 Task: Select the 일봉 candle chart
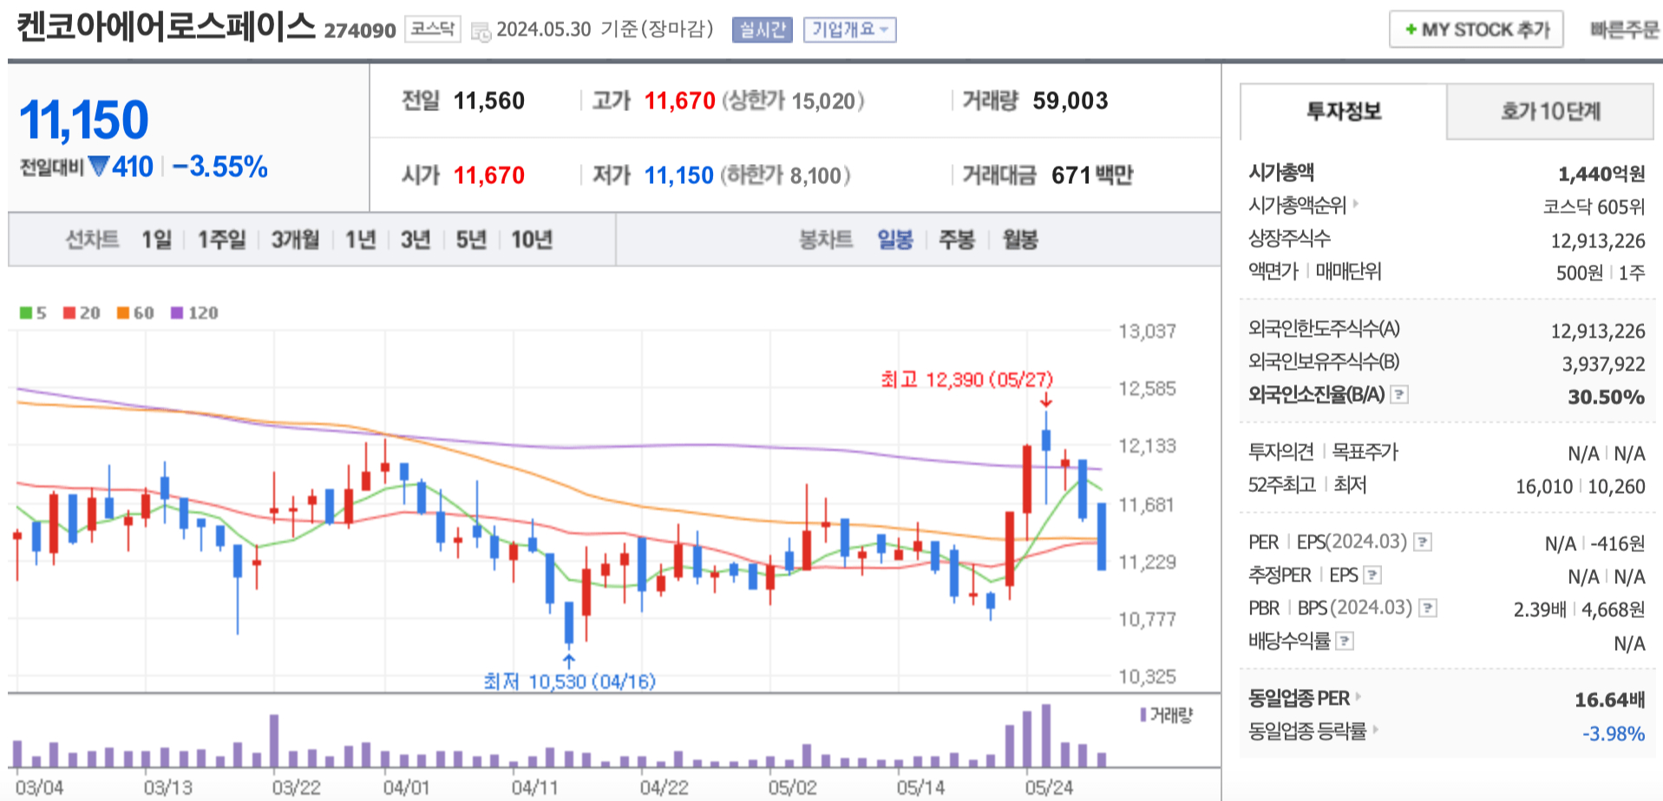(895, 240)
